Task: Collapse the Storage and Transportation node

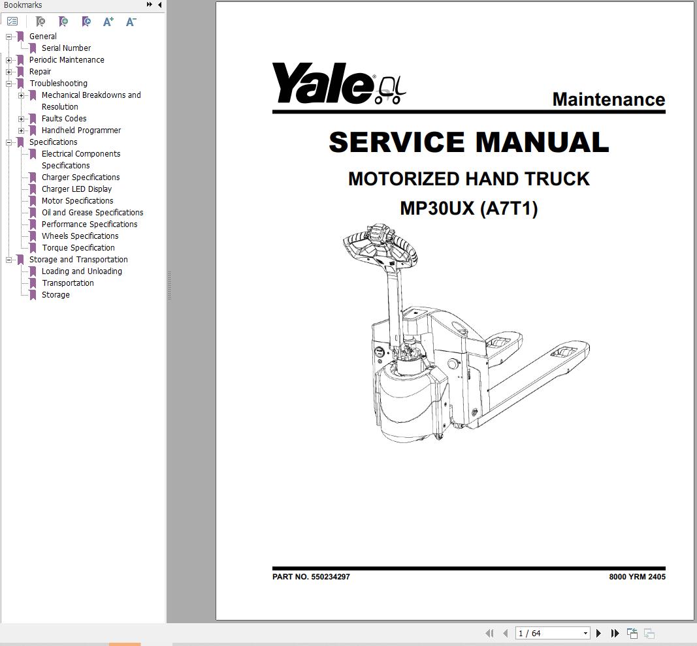Action: pos(9,260)
